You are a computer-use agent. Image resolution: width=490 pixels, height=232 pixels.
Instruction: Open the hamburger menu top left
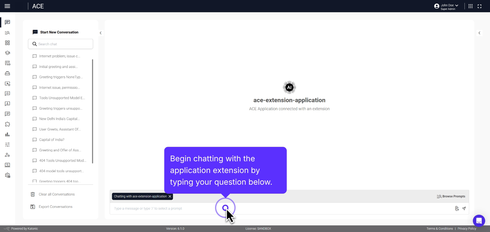click(7, 6)
